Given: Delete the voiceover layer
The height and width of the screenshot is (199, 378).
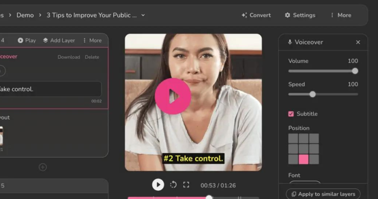Looking at the screenshot, I should point(92,57).
